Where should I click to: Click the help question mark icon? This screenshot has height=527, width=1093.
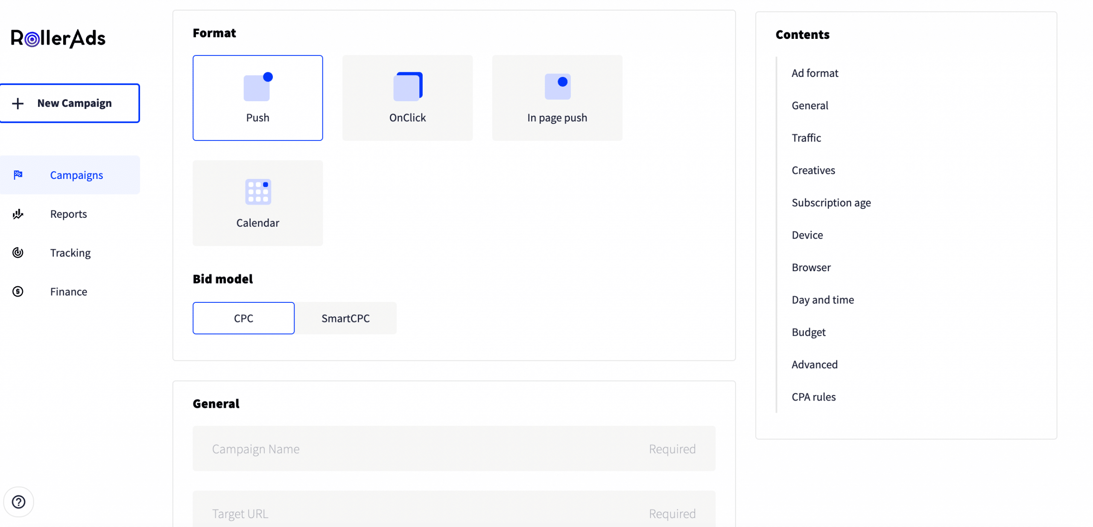(x=18, y=501)
